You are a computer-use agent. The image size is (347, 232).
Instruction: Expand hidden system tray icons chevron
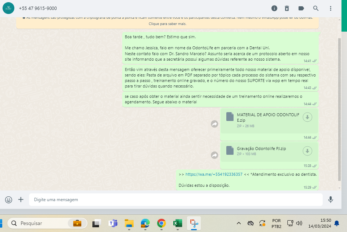(x=238, y=224)
